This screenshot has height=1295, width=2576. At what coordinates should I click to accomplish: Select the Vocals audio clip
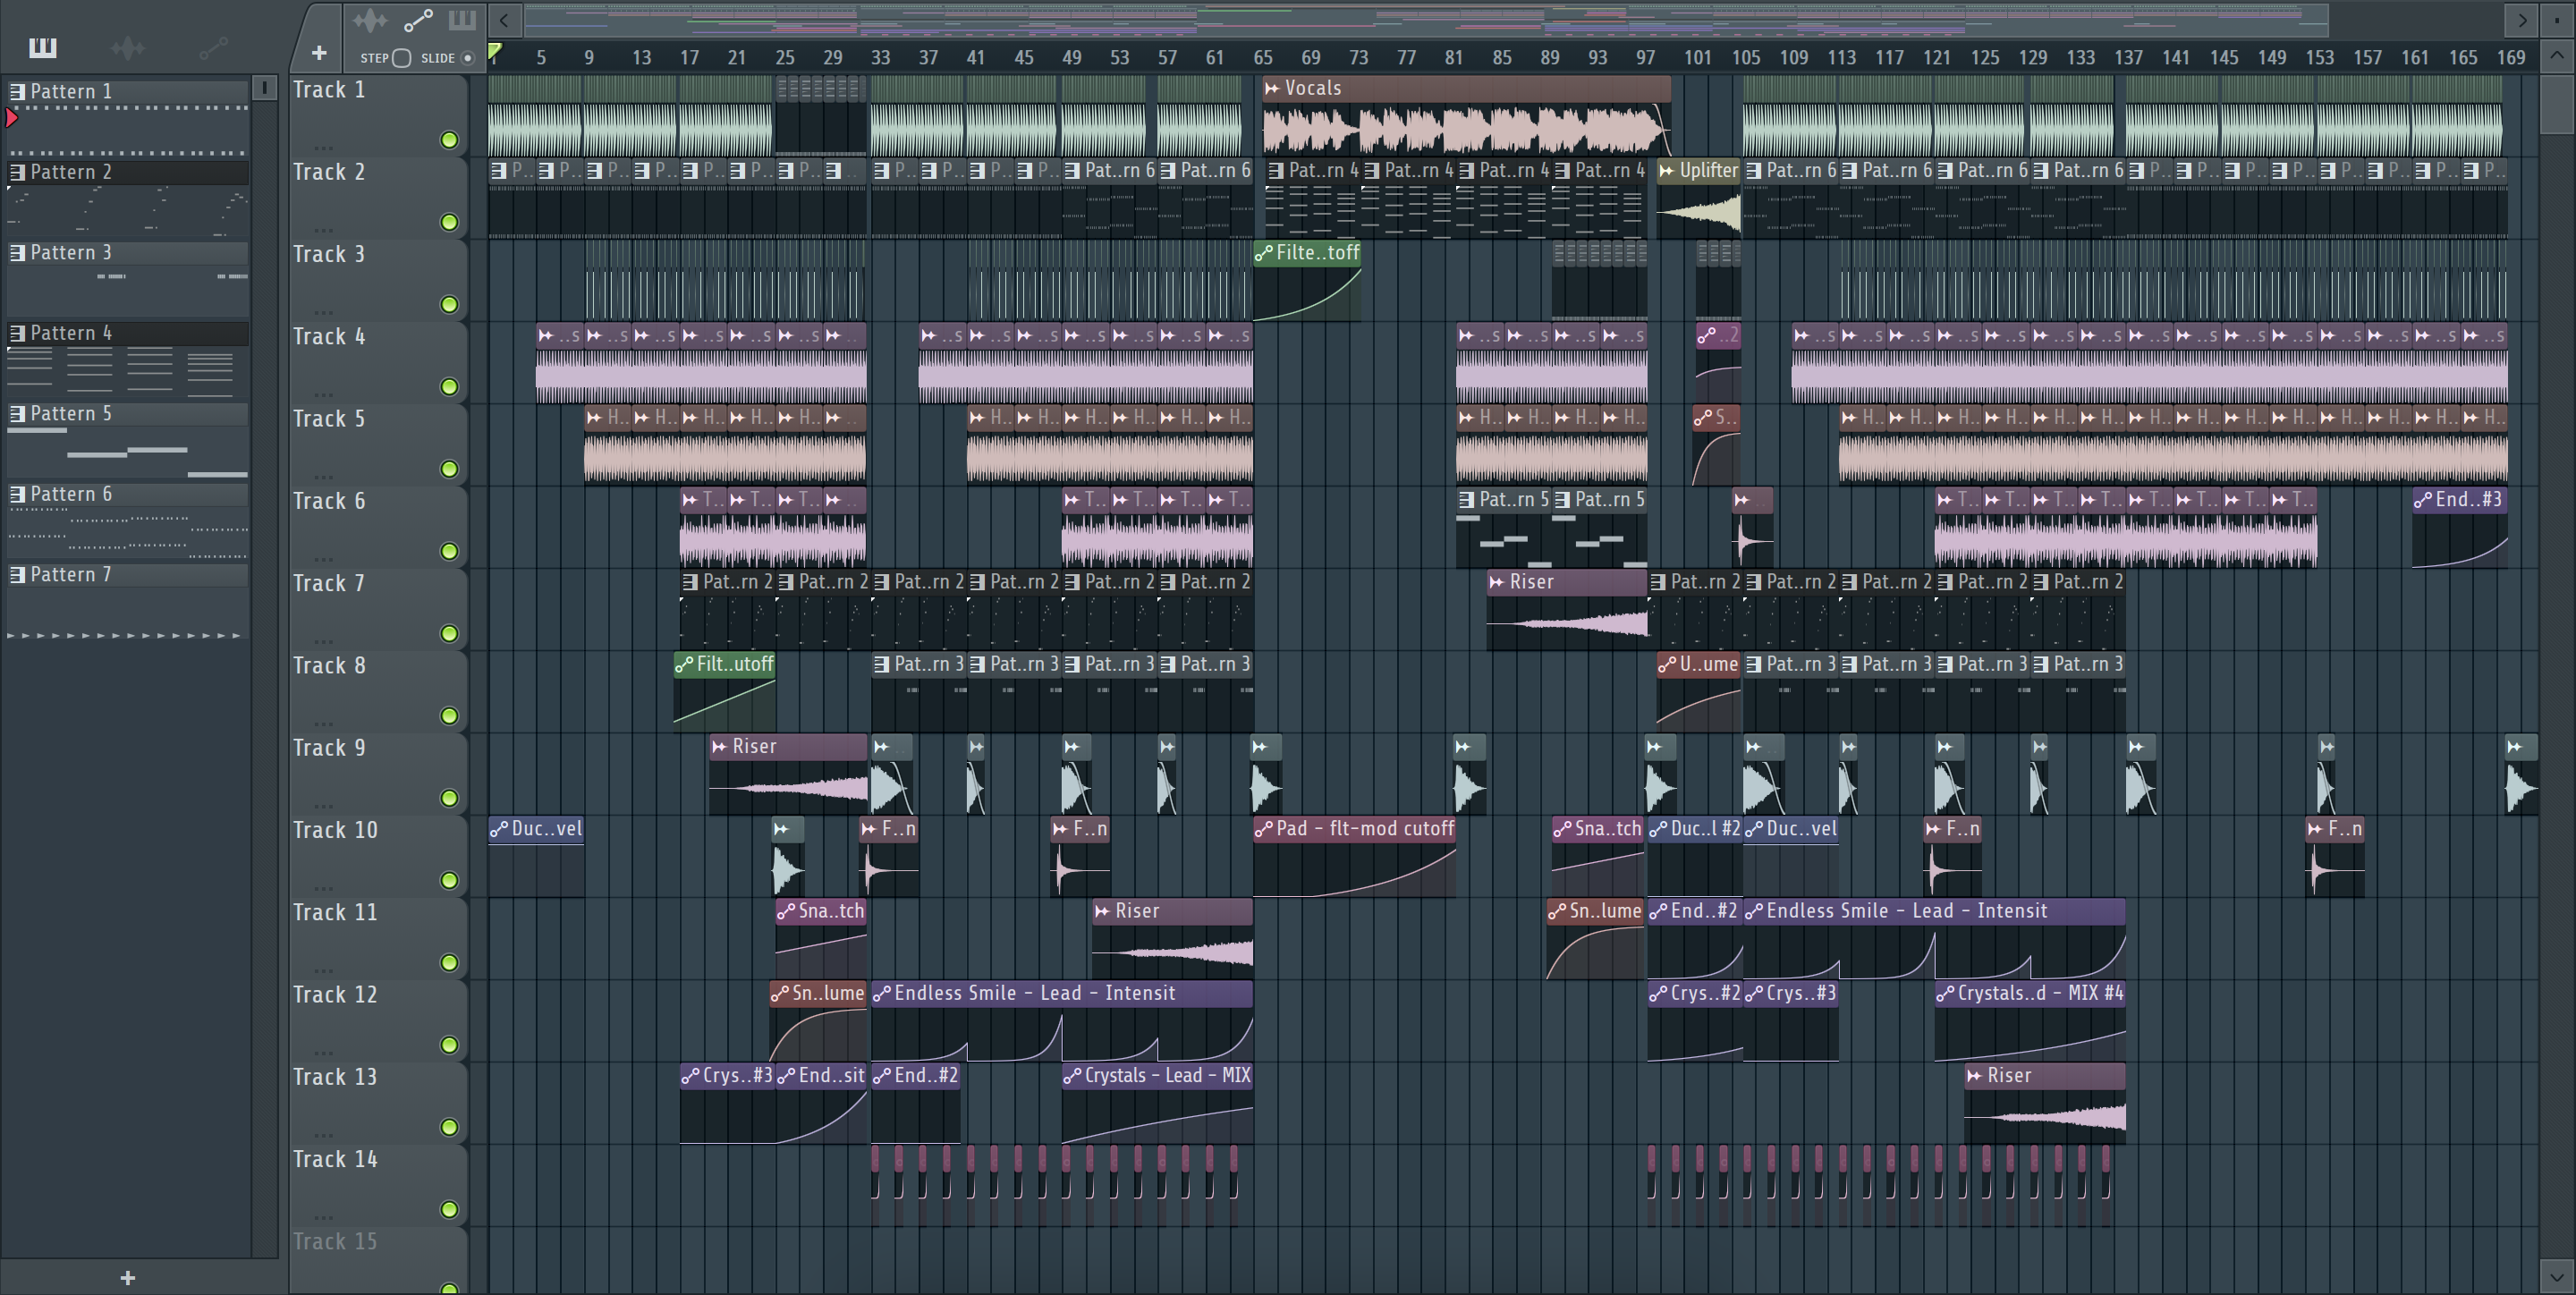tap(1466, 116)
